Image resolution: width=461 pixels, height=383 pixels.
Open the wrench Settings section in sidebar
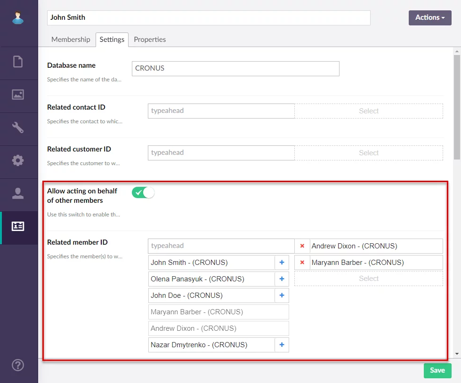coord(18,128)
